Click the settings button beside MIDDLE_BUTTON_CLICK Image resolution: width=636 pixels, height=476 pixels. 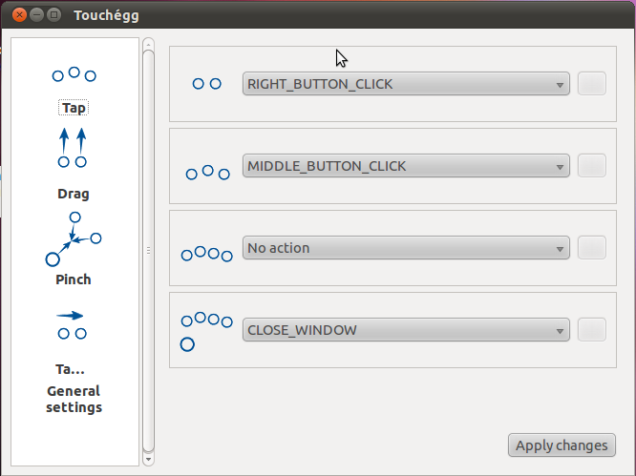(x=592, y=166)
